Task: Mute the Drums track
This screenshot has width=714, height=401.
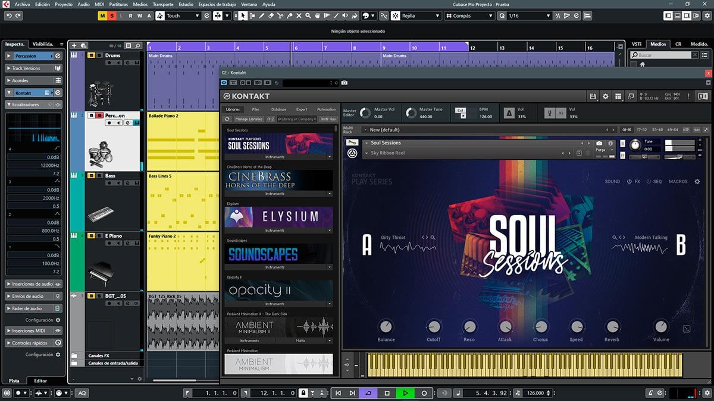Action: [x=90, y=55]
